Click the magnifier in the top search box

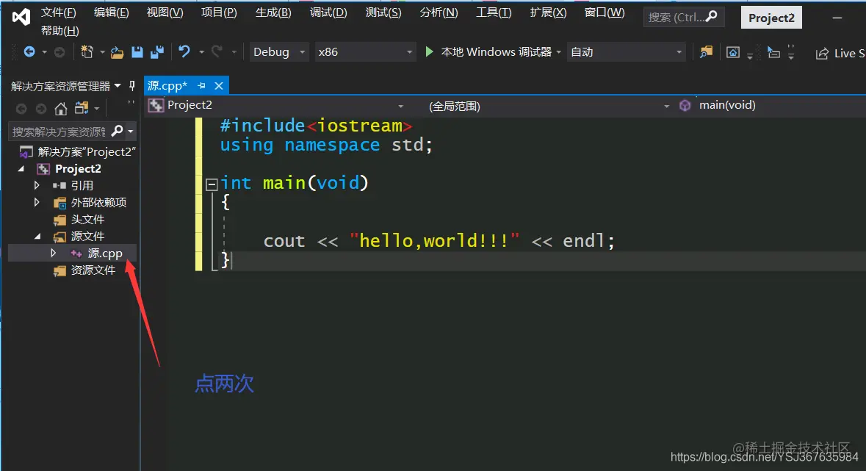tap(711, 17)
